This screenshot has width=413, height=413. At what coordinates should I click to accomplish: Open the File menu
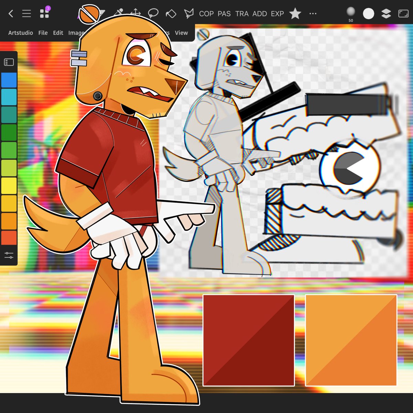[x=43, y=33]
